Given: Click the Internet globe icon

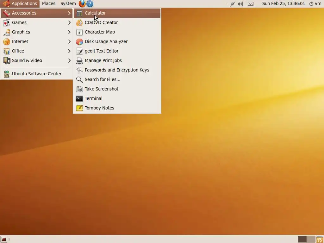Looking at the screenshot, I should click(x=7, y=41).
